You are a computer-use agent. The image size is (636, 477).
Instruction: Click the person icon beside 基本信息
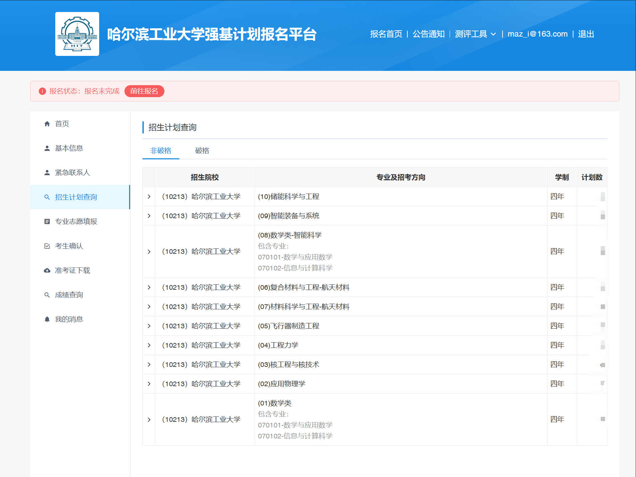[x=47, y=148]
